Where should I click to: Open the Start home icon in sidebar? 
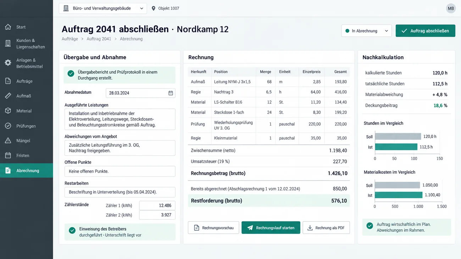[x=8, y=27]
